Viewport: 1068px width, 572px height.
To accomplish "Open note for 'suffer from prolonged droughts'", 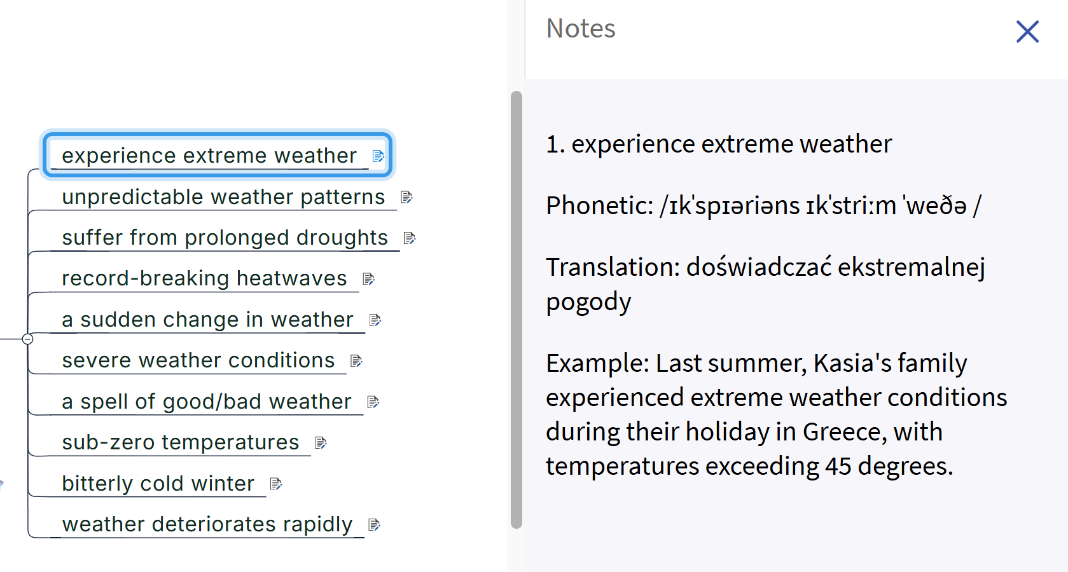I will (x=410, y=238).
